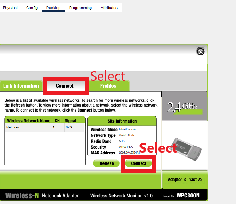Image resolution: width=236 pixels, height=204 pixels.
Task: Click the Wireless Network Name column header
Action: 28,121
